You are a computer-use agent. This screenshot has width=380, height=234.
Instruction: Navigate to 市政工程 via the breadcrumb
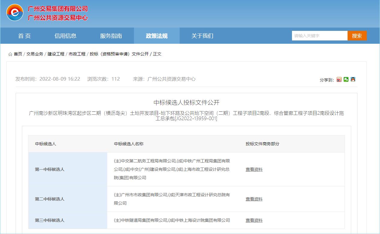coord(77,54)
